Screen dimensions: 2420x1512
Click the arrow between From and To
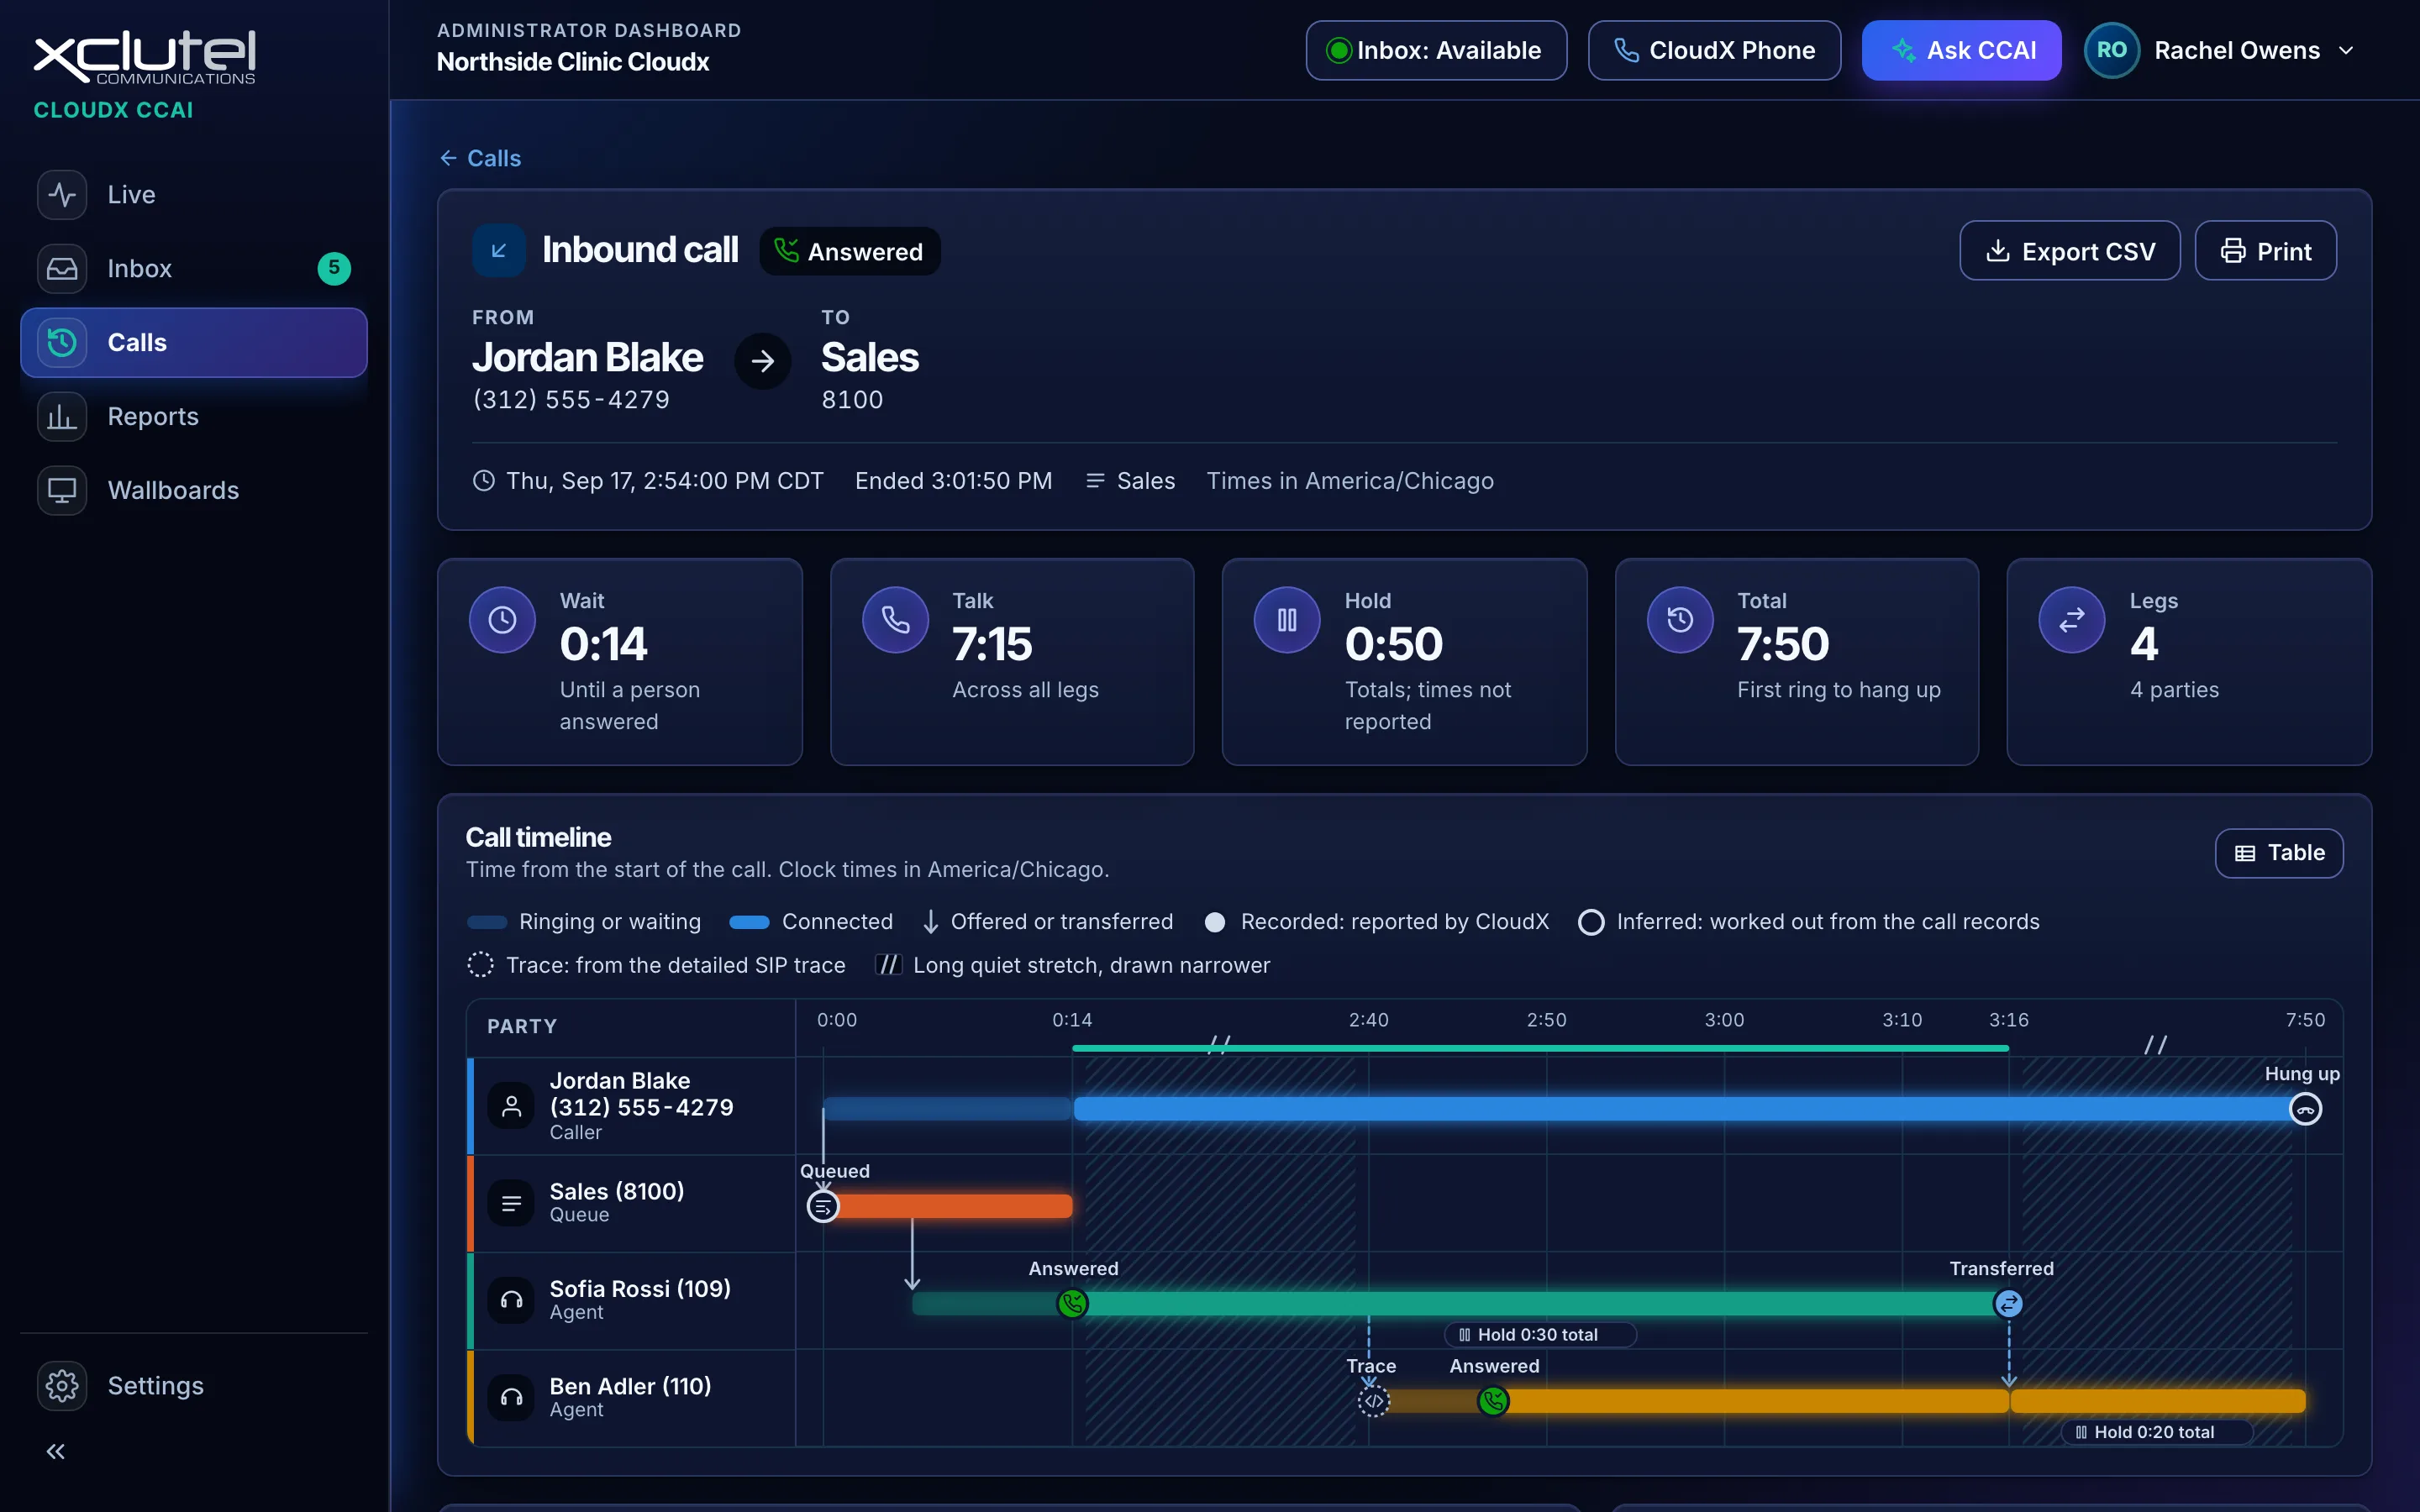pos(762,361)
